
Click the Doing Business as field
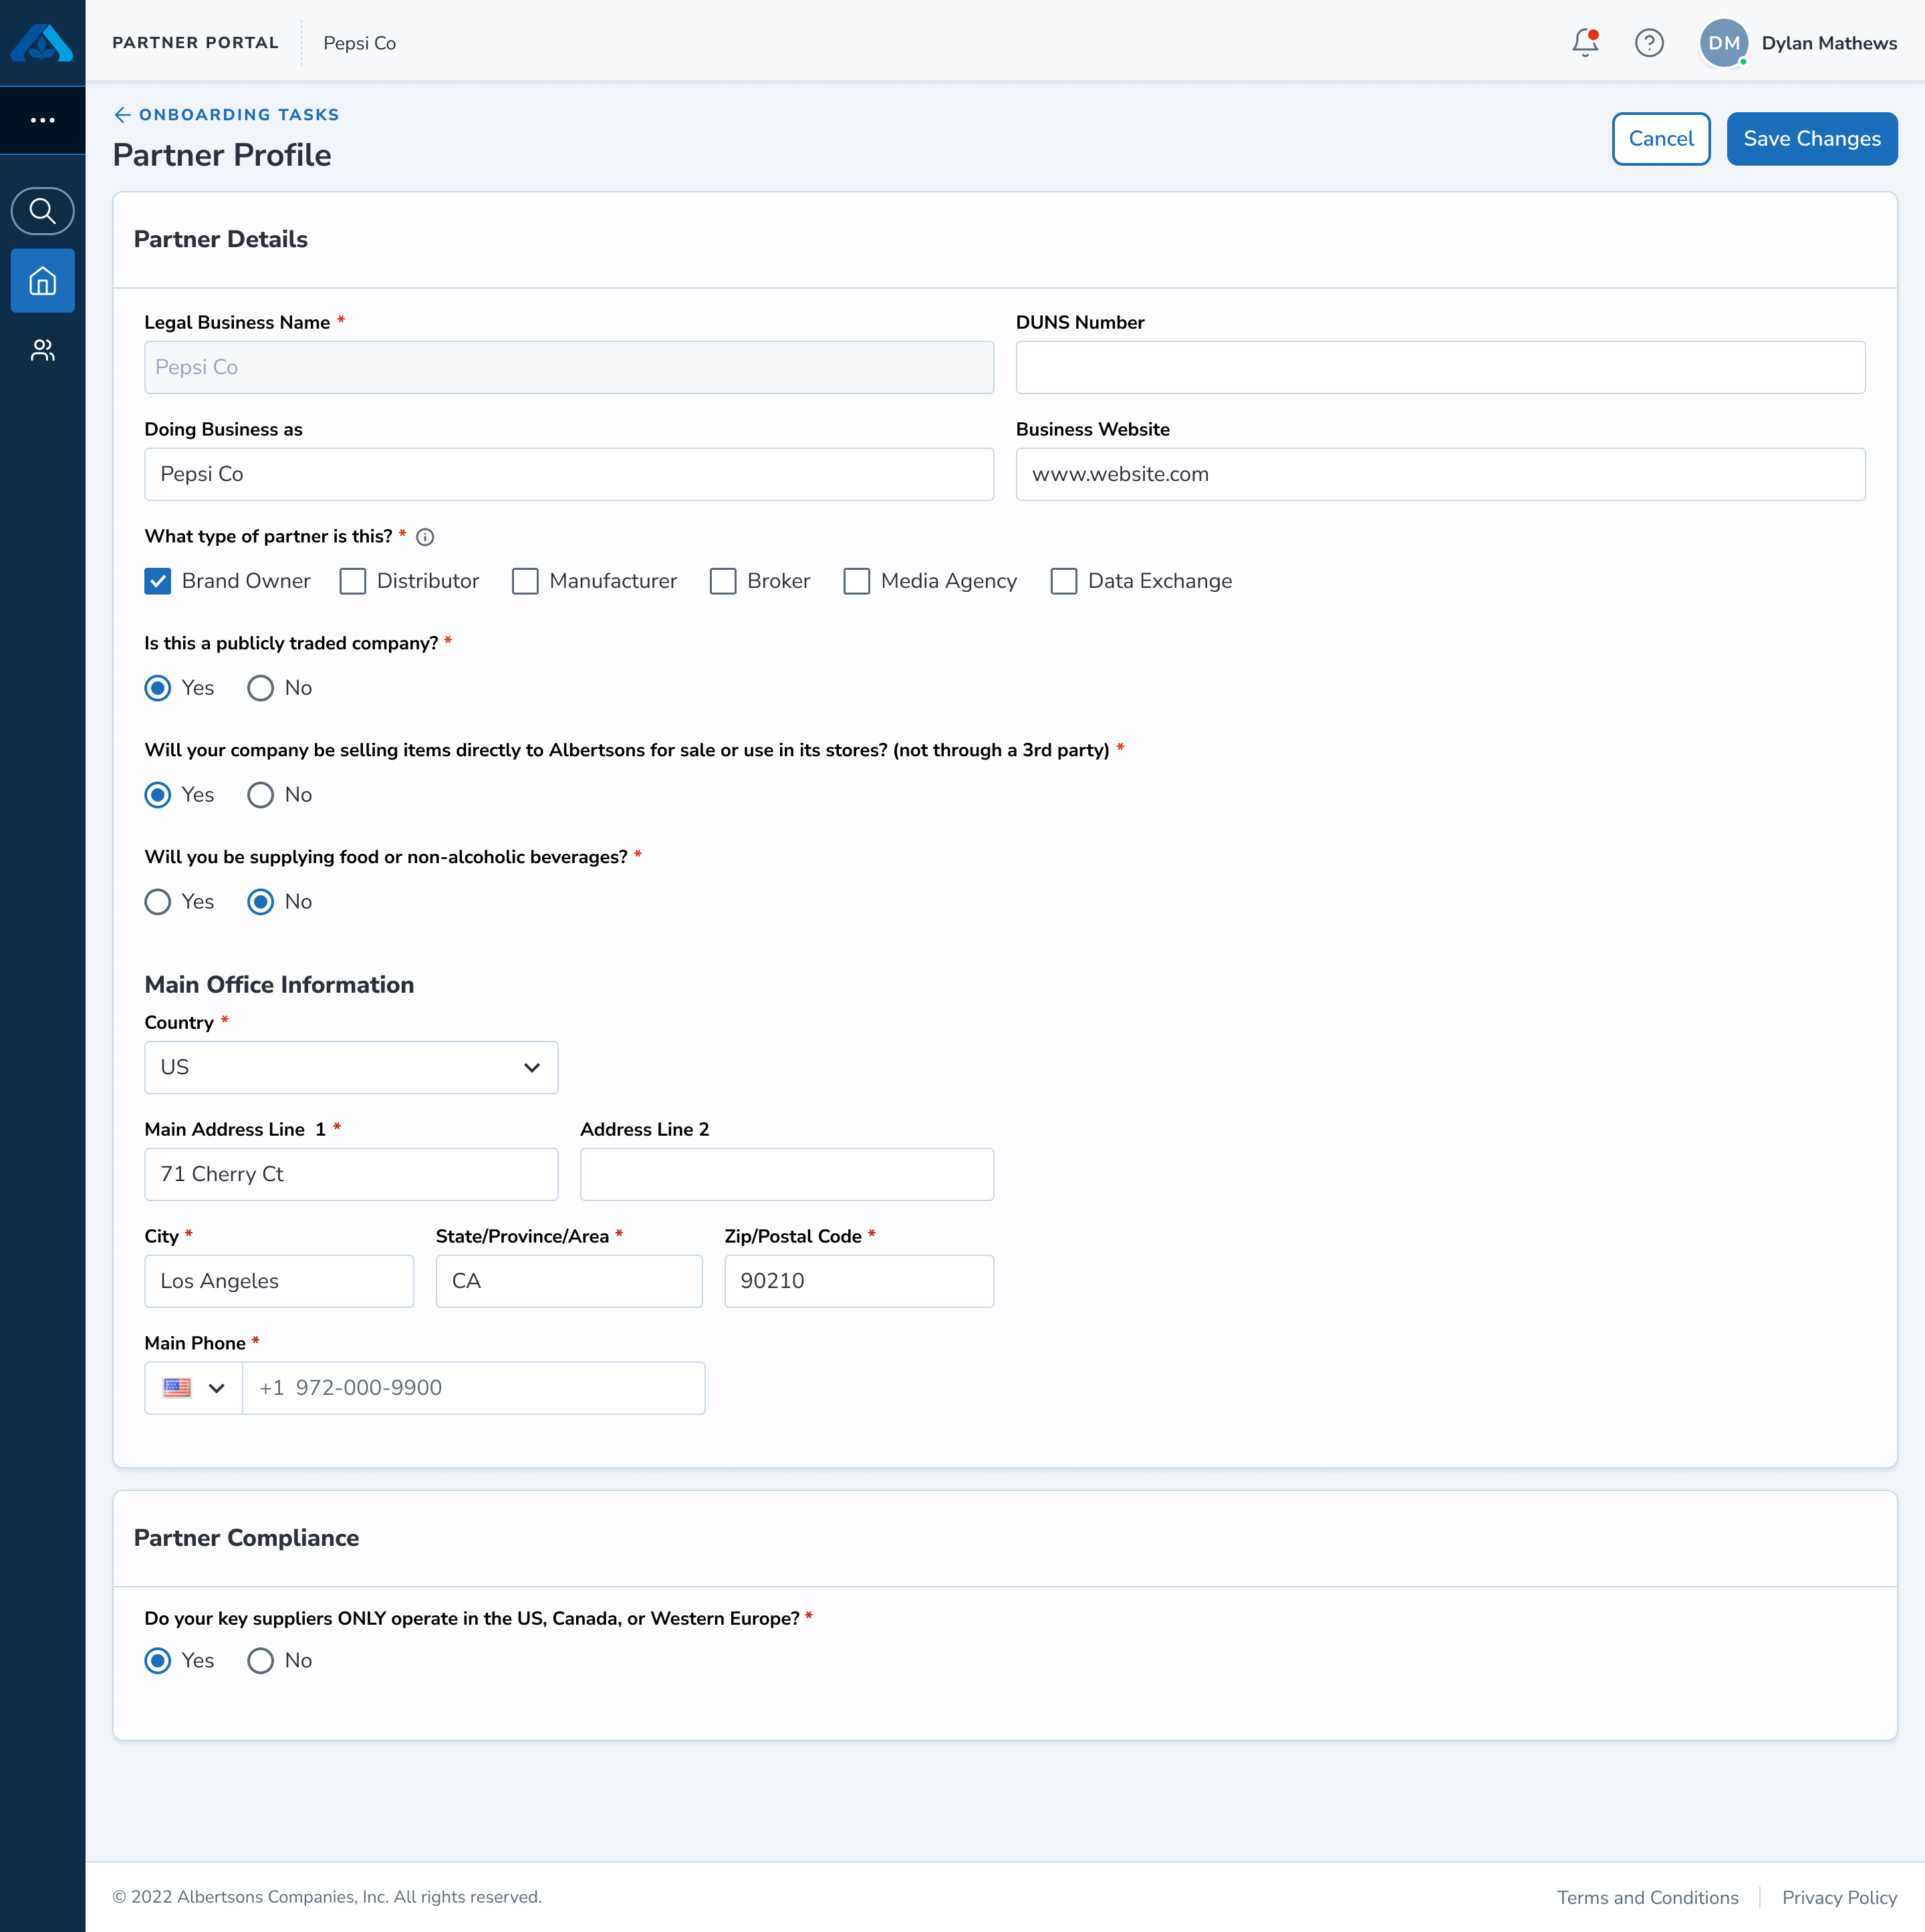pyautogui.click(x=569, y=475)
